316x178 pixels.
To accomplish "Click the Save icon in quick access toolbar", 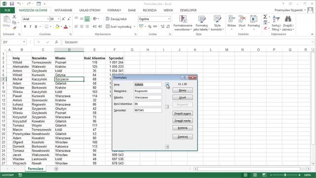I will 12,4.
